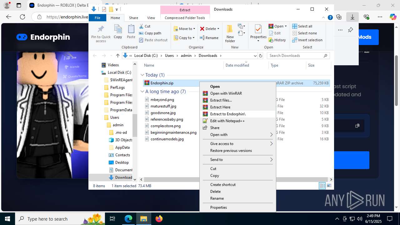Choose Edit with Notepad++
The image size is (400, 225).
(x=237, y=121)
